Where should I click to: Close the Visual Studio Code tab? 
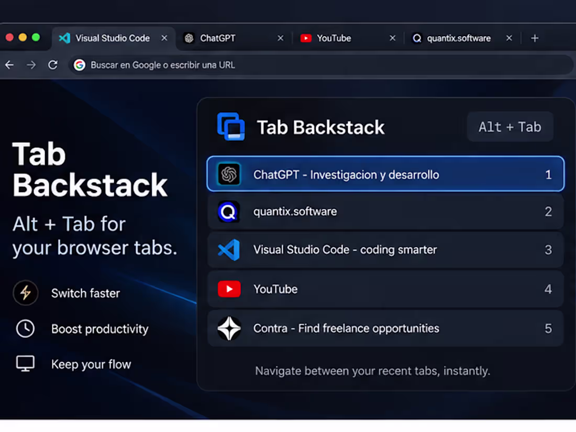click(164, 38)
